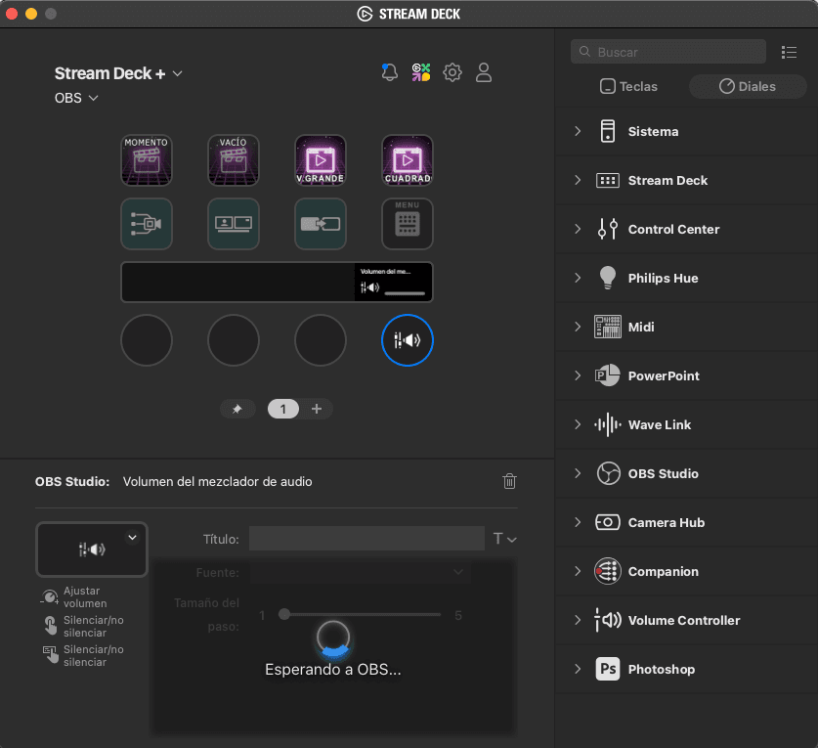Select the studio mode two-screen key
This screenshot has height=748, width=818.
(234, 224)
